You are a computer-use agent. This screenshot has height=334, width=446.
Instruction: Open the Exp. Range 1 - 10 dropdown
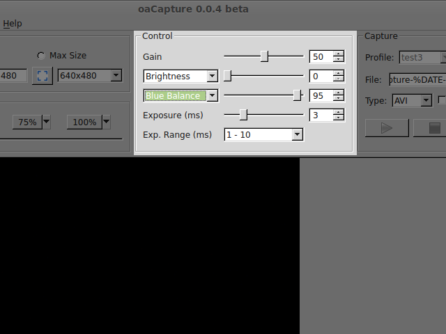(x=263, y=134)
